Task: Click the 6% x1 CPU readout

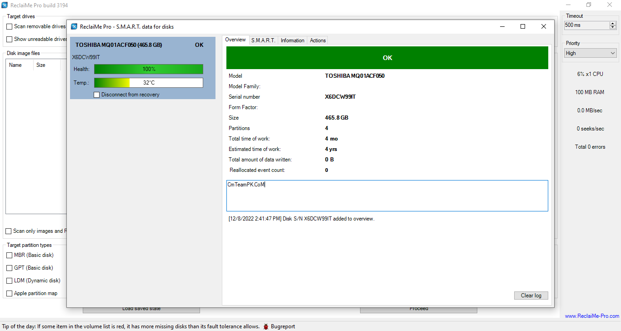Action: 590,74
